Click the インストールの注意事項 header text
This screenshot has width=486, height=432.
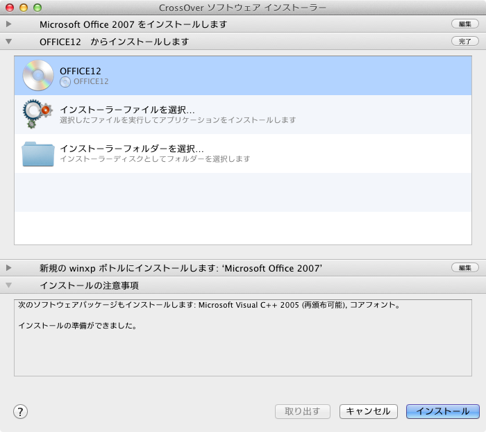(90, 285)
